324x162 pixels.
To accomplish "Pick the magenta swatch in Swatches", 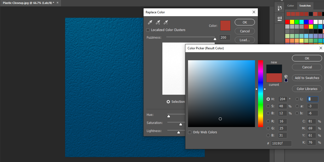I will click(x=311, y=22).
